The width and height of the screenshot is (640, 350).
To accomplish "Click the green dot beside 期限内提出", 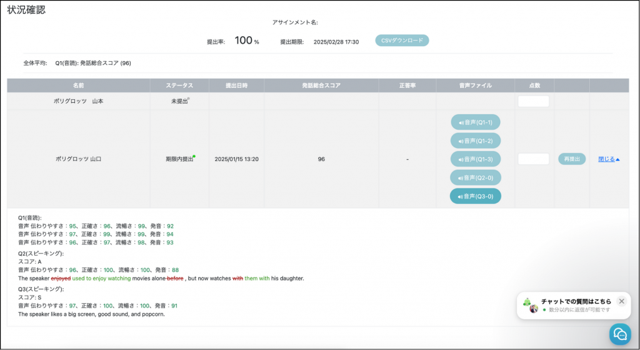I will pyautogui.click(x=194, y=156).
